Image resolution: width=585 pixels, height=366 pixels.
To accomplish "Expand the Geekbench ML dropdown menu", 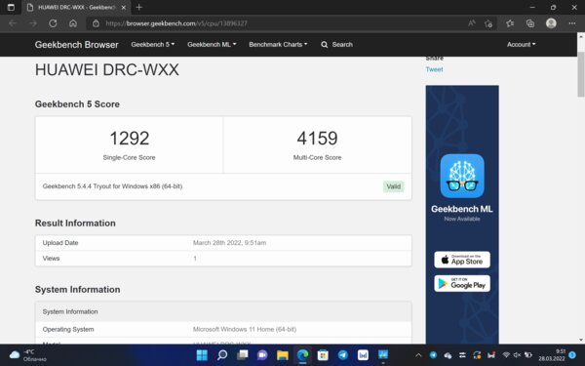I will [212, 45].
